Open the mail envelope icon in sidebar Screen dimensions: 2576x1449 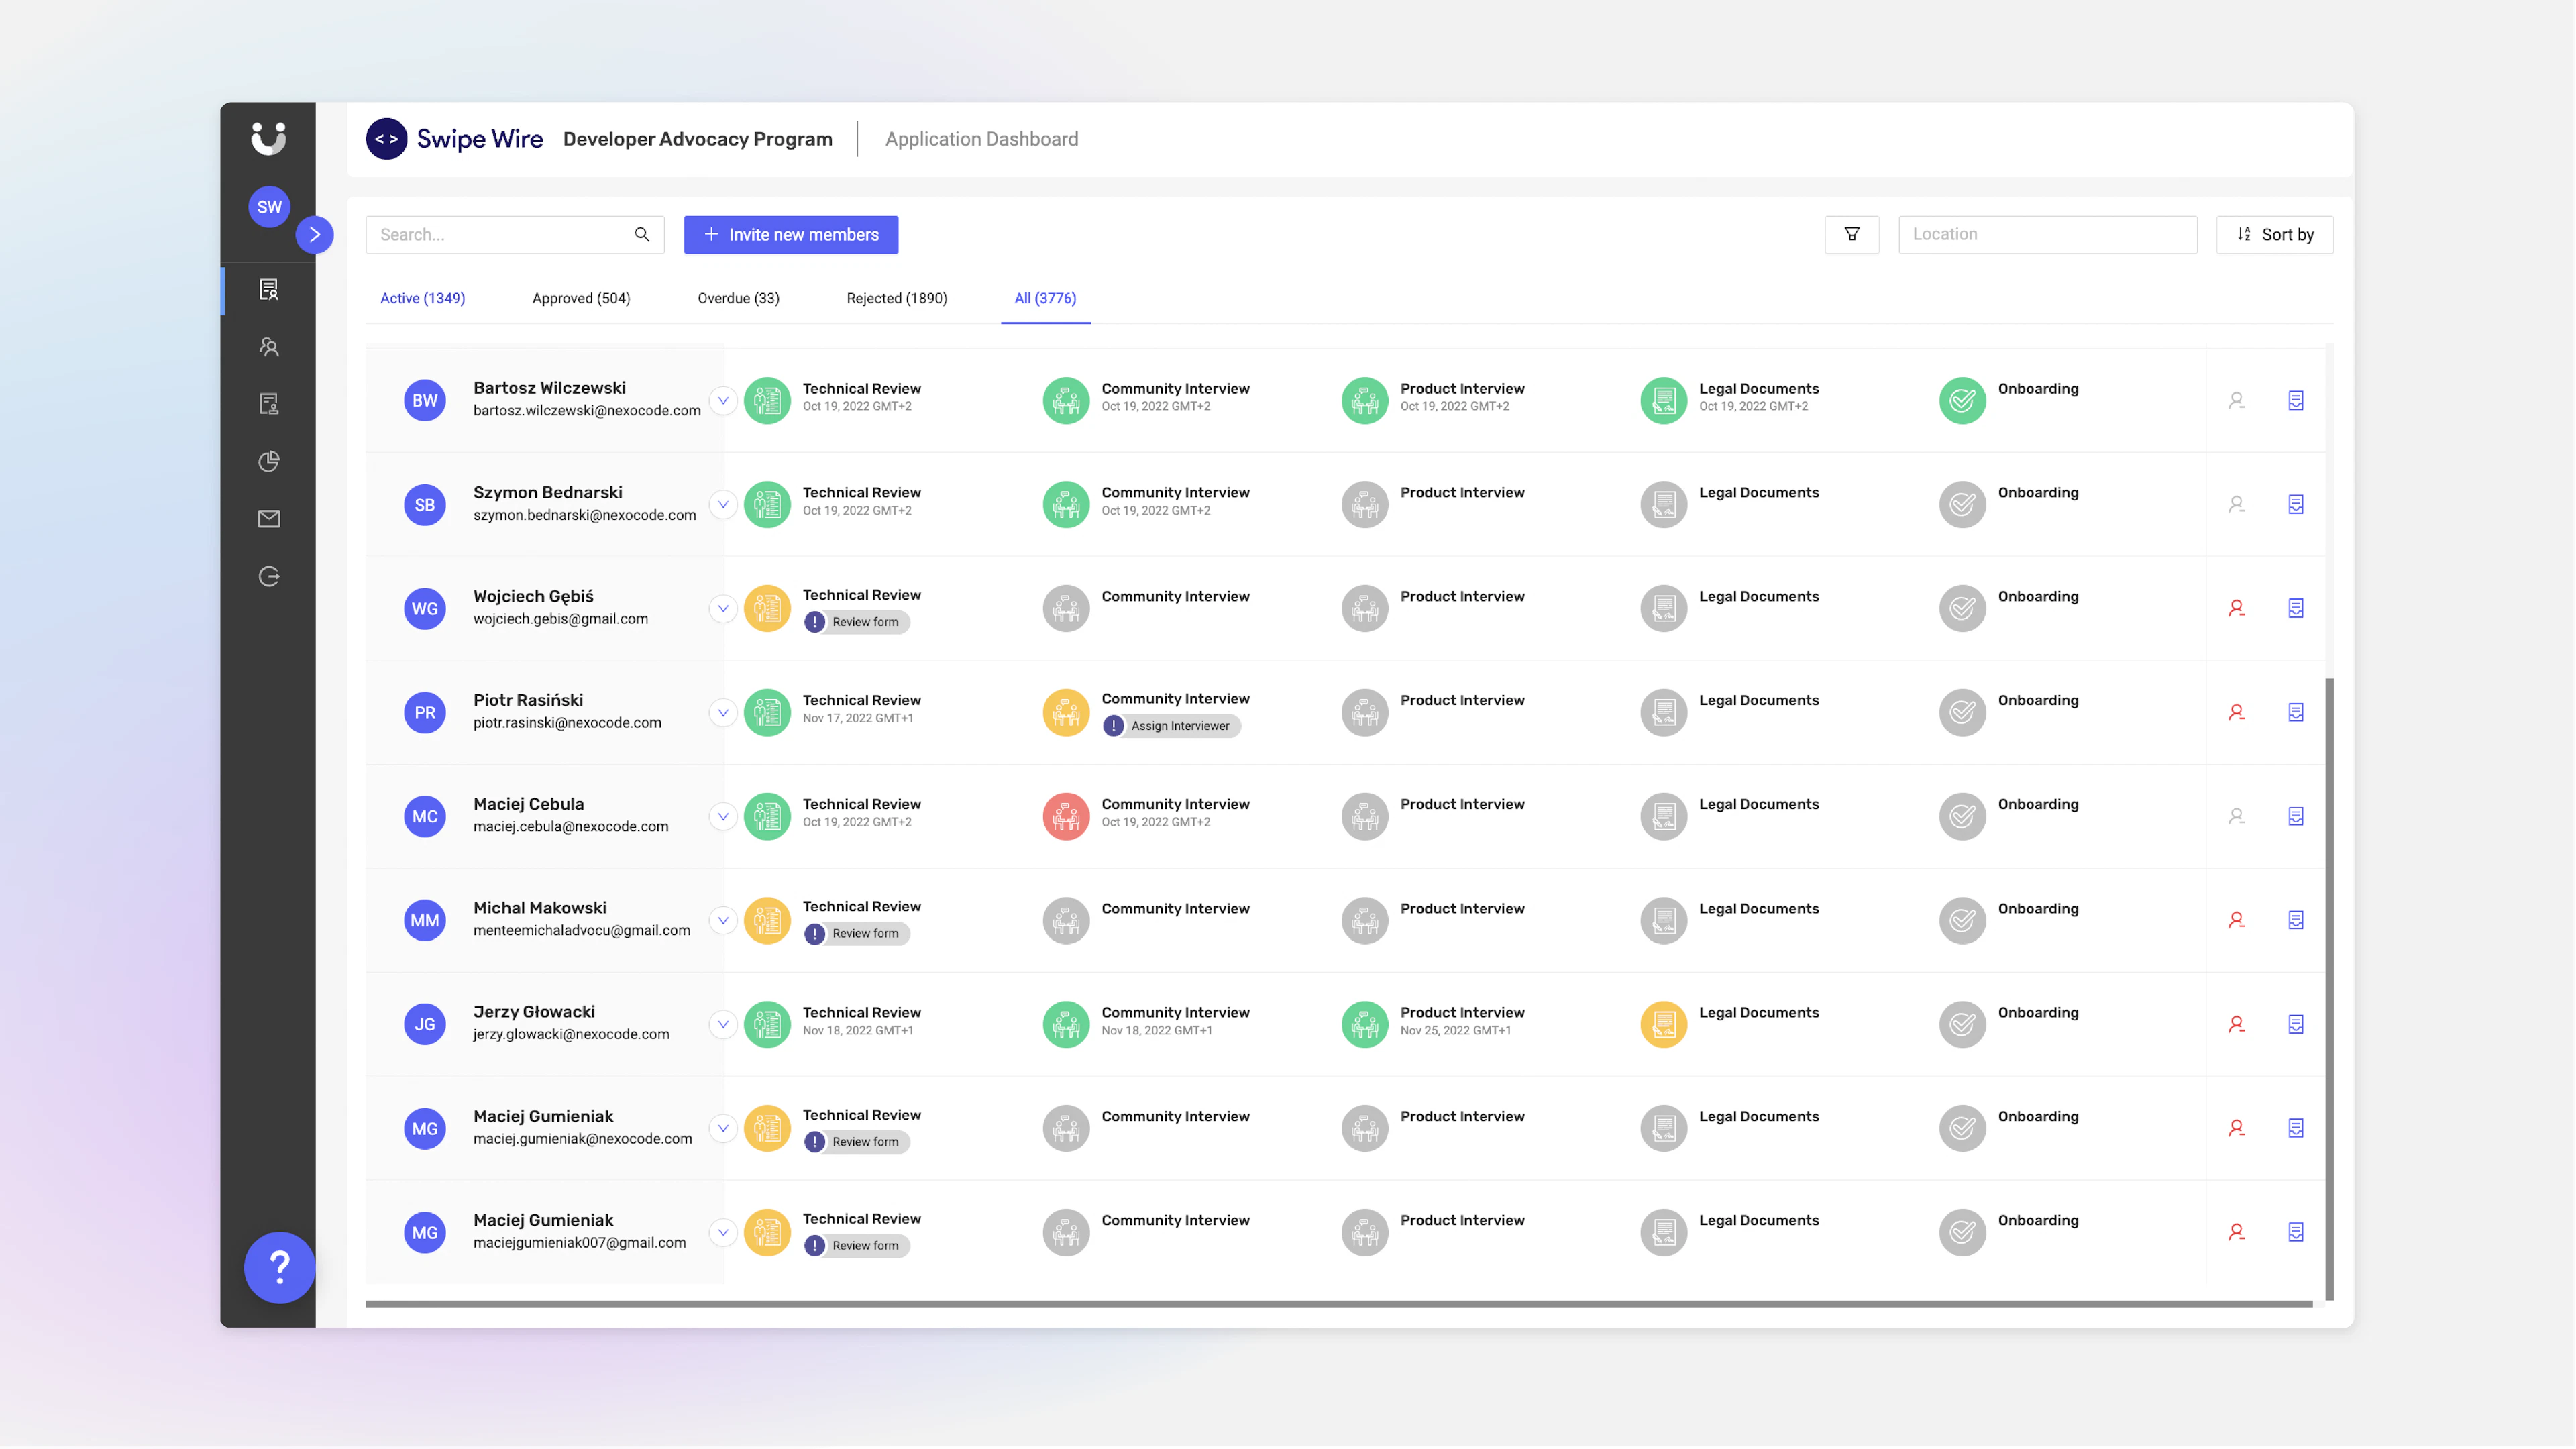tap(268, 518)
